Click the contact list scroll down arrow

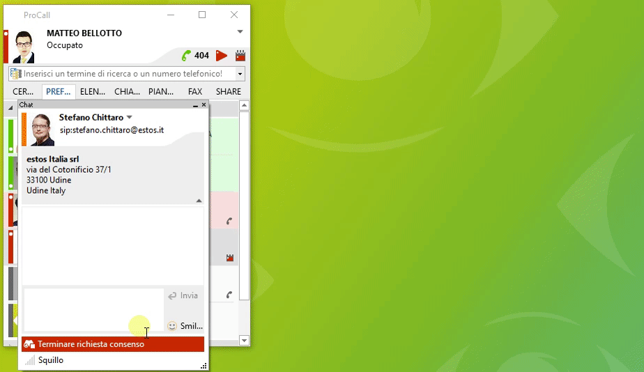pos(244,341)
